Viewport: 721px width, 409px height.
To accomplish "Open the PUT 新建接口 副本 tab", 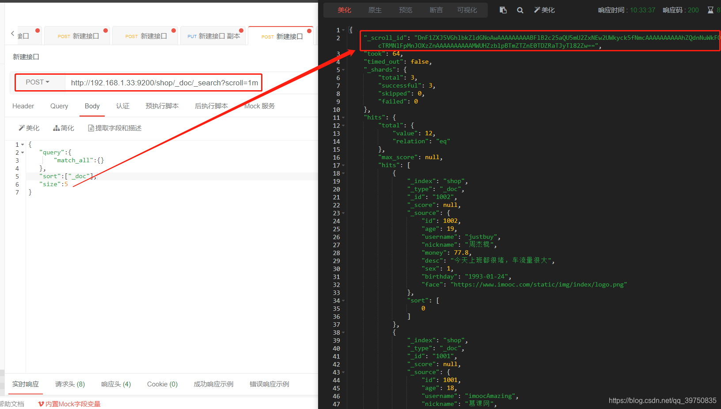I will tap(213, 36).
